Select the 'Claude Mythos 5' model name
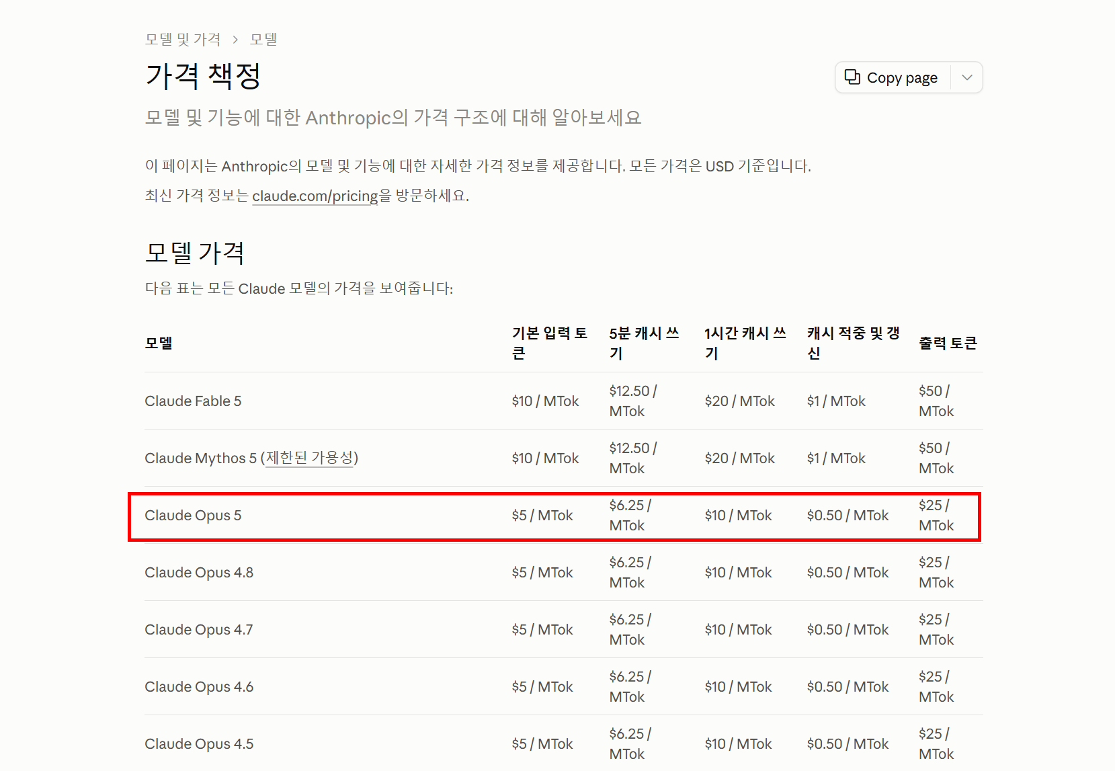The height and width of the screenshot is (771, 1115). point(201,458)
